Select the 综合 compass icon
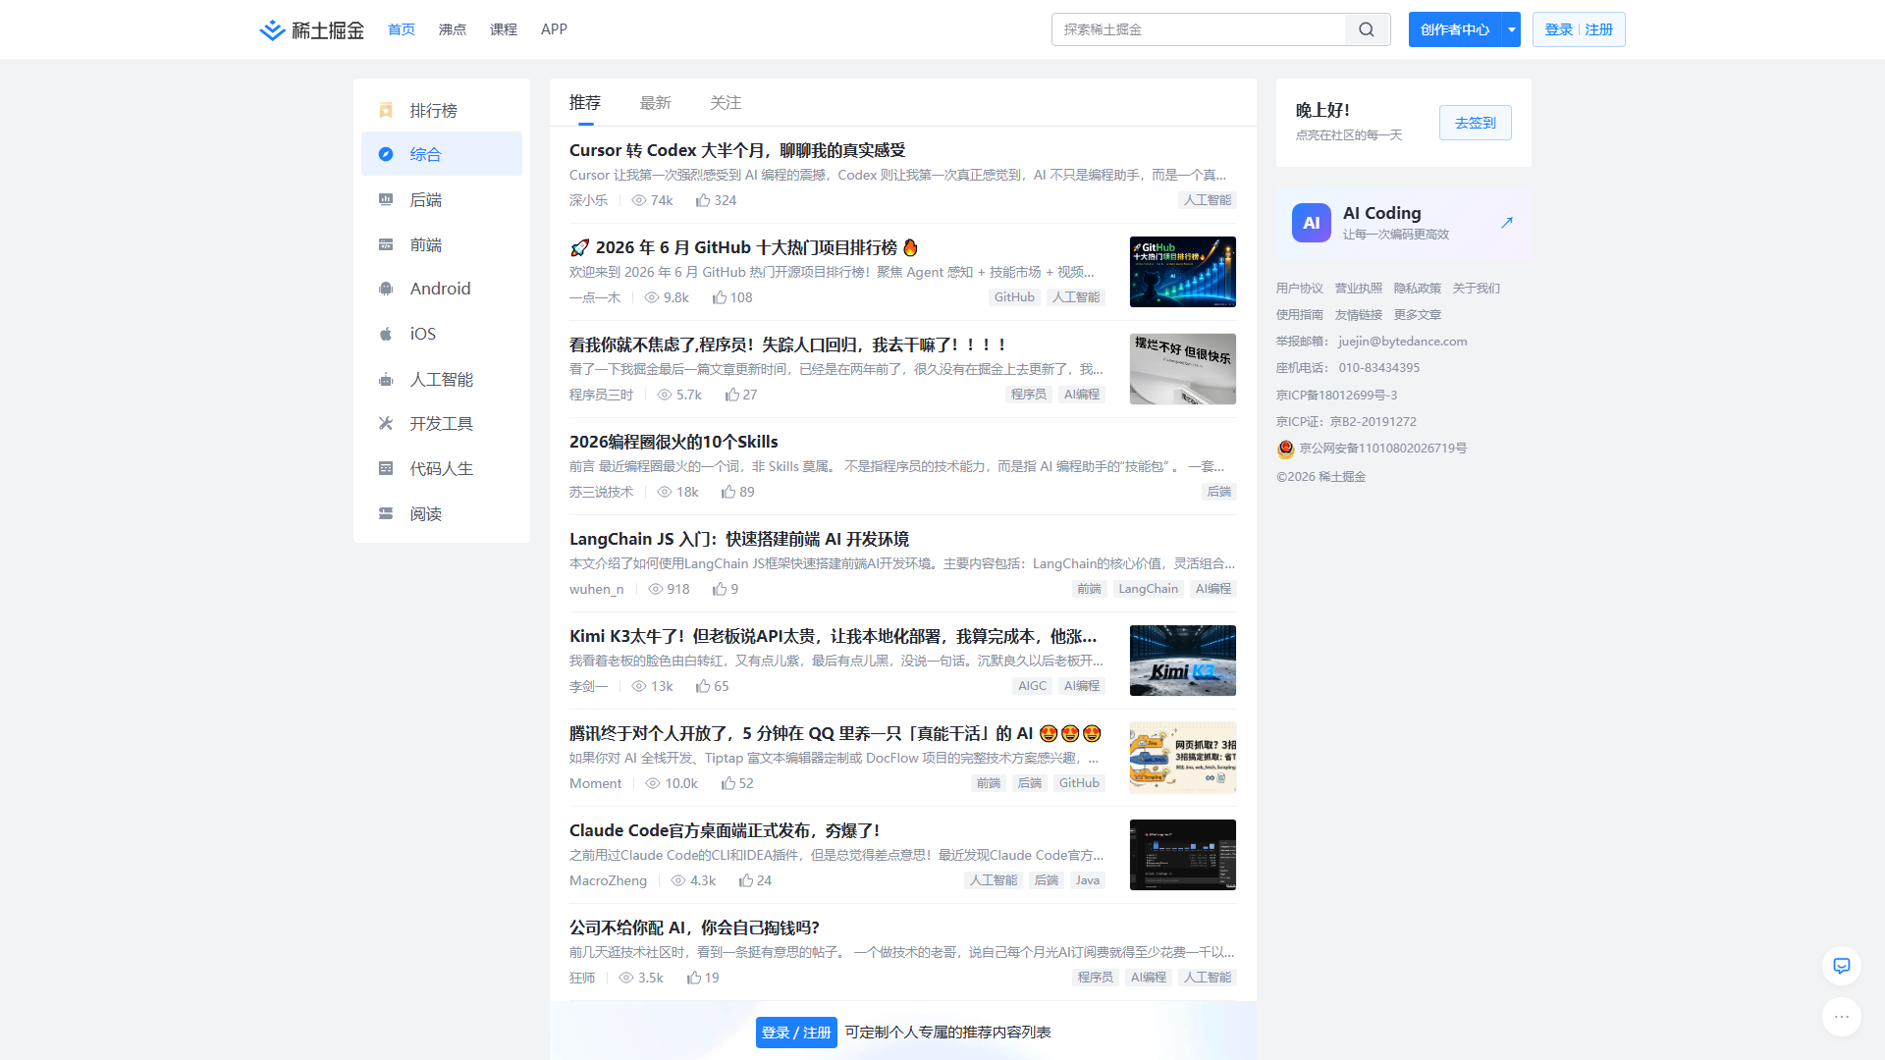 tap(386, 154)
